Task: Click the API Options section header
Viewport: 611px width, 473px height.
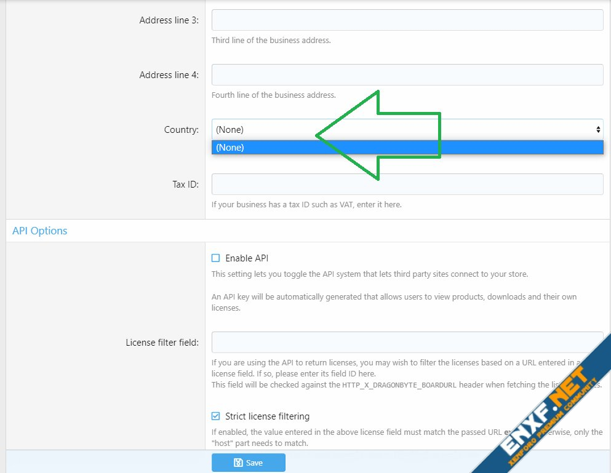Action: pos(40,231)
